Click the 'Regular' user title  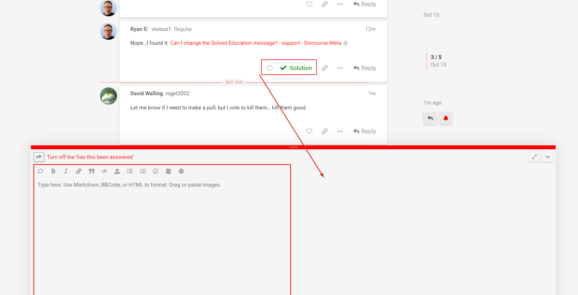click(183, 29)
